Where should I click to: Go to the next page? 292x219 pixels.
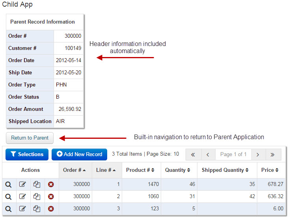[258, 155]
